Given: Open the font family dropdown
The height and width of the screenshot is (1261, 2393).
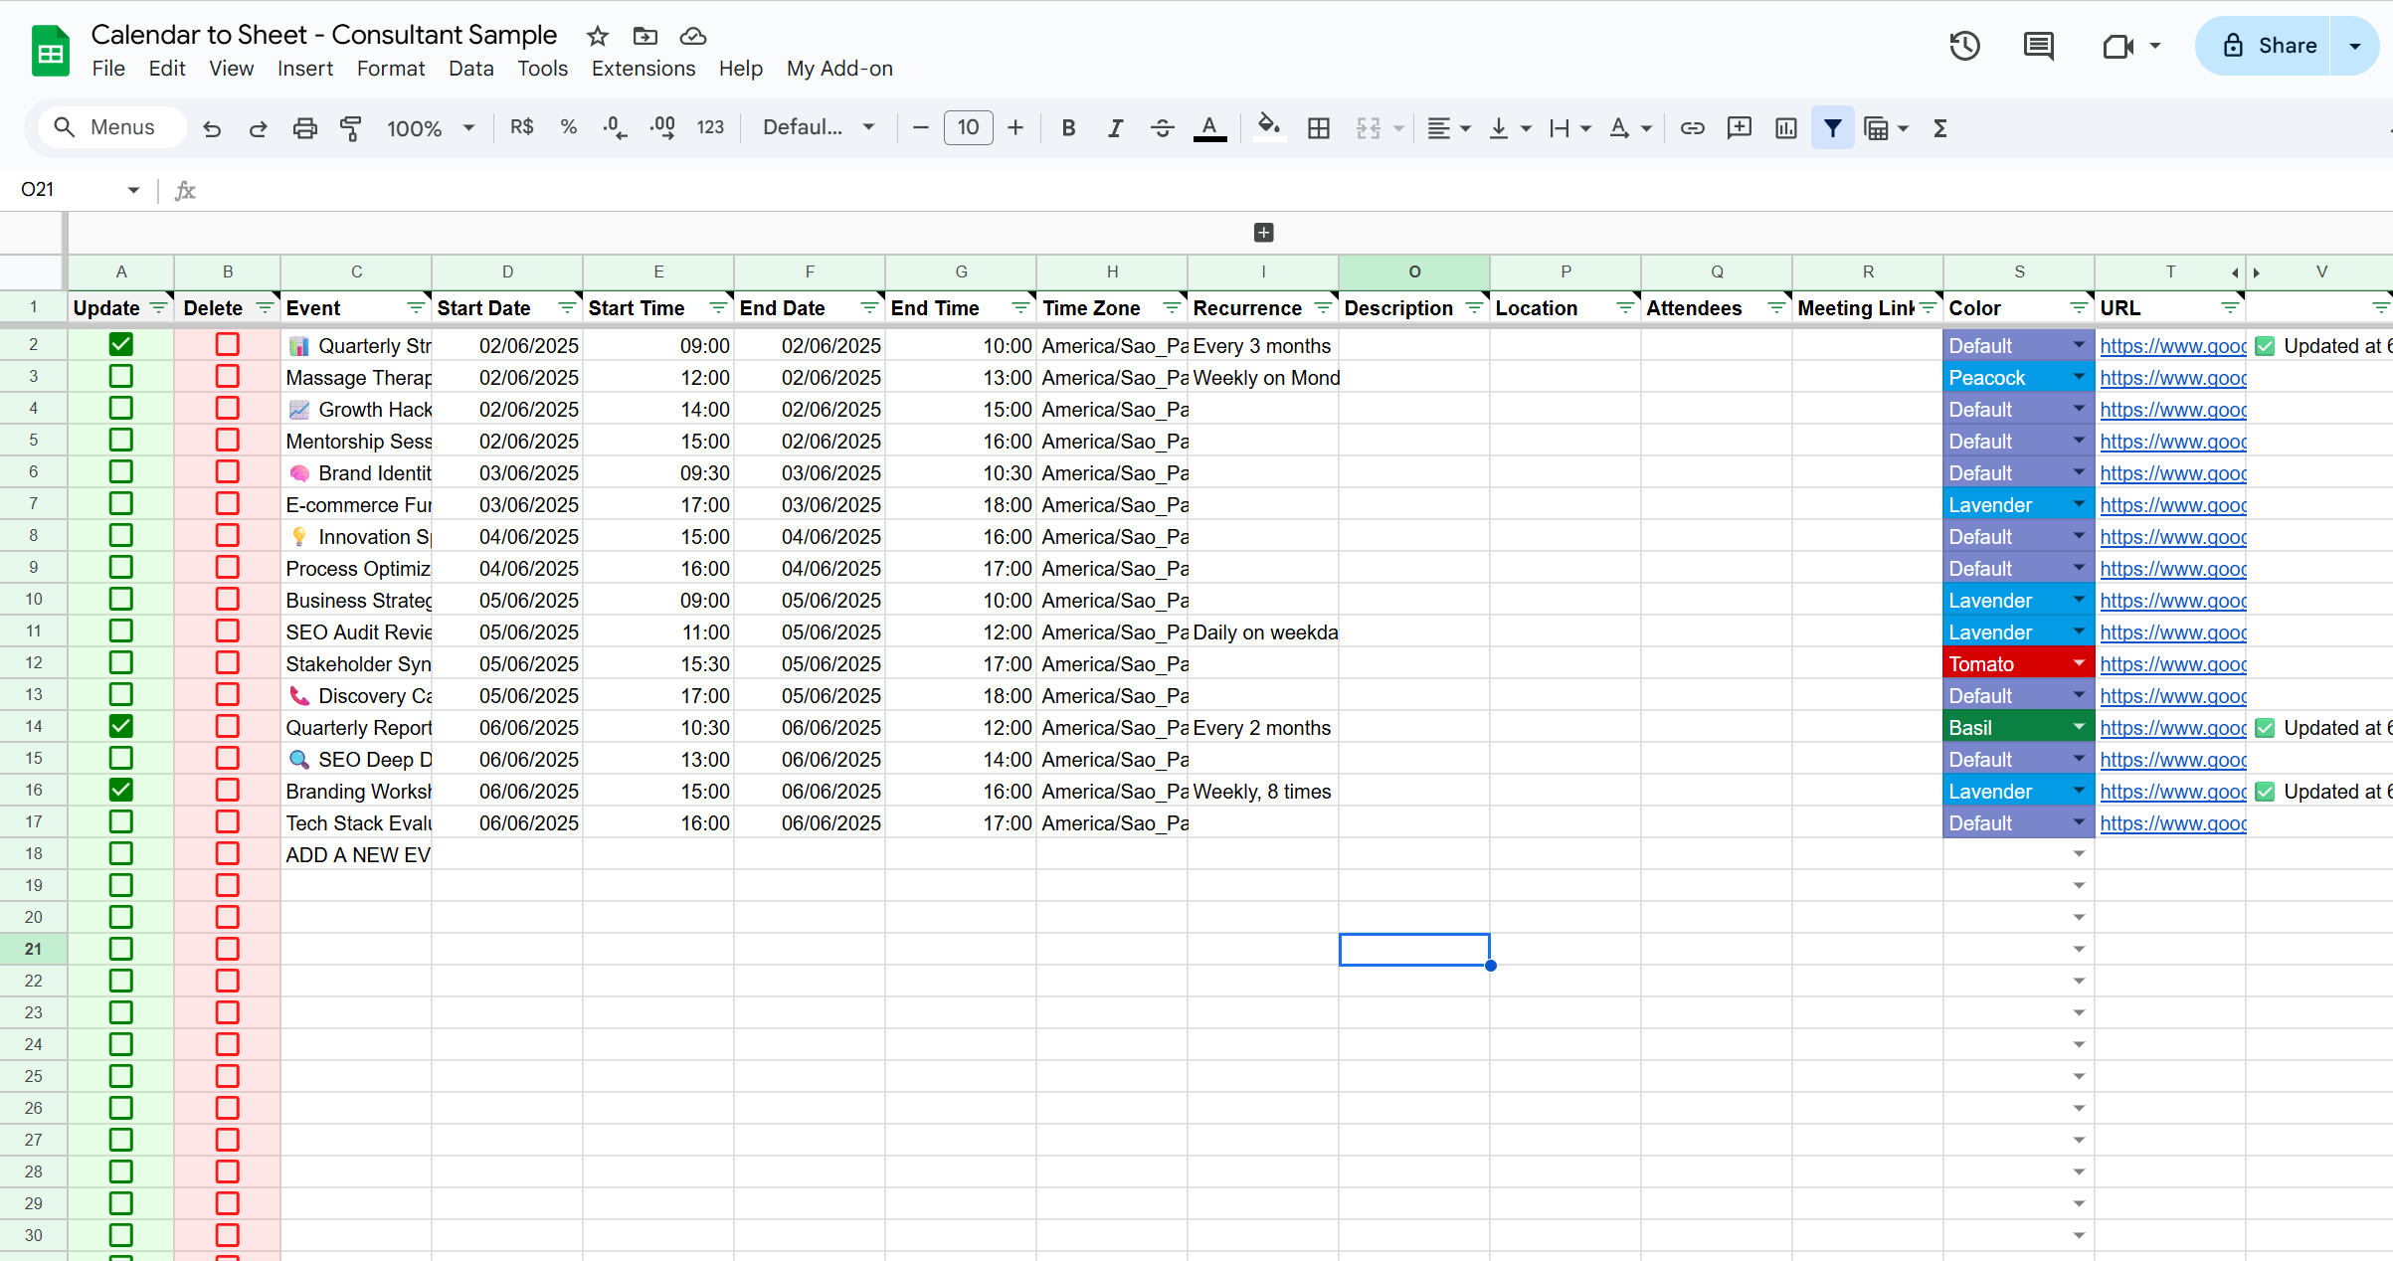Looking at the screenshot, I should [x=818, y=128].
